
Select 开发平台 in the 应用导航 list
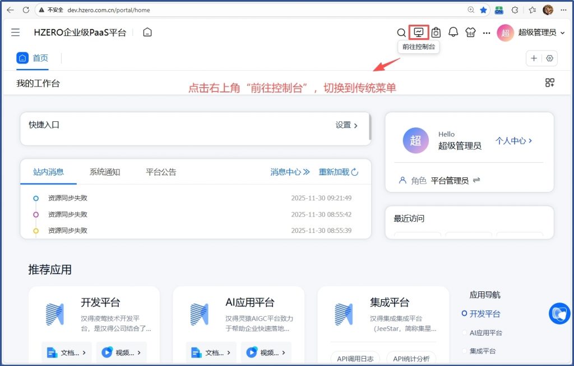[x=485, y=314]
